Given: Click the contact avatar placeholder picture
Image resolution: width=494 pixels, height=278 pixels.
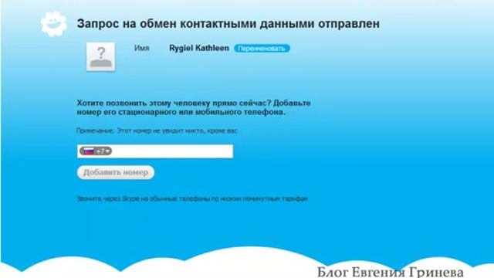Looking at the screenshot, I should click(x=101, y=56).
